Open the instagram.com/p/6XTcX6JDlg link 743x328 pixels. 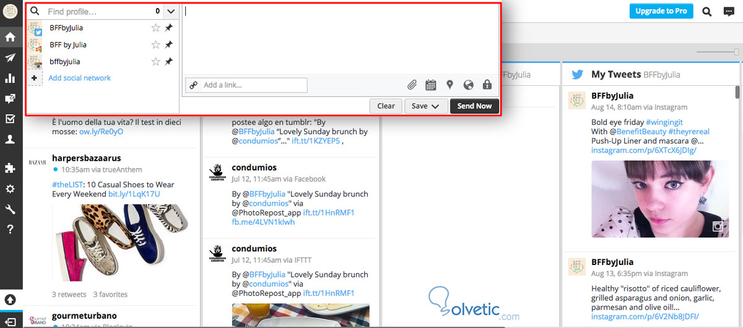point(644,150)
